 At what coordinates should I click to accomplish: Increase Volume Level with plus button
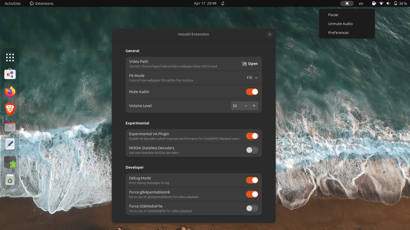(254, 106)
